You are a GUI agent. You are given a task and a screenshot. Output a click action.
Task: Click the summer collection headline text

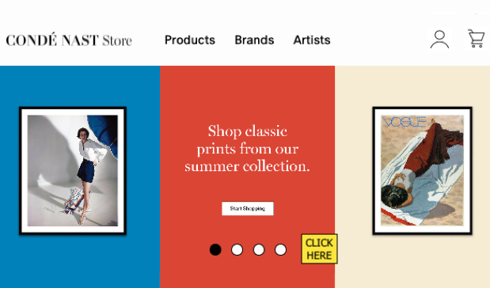pyautogui.click(x=247, y=149)
